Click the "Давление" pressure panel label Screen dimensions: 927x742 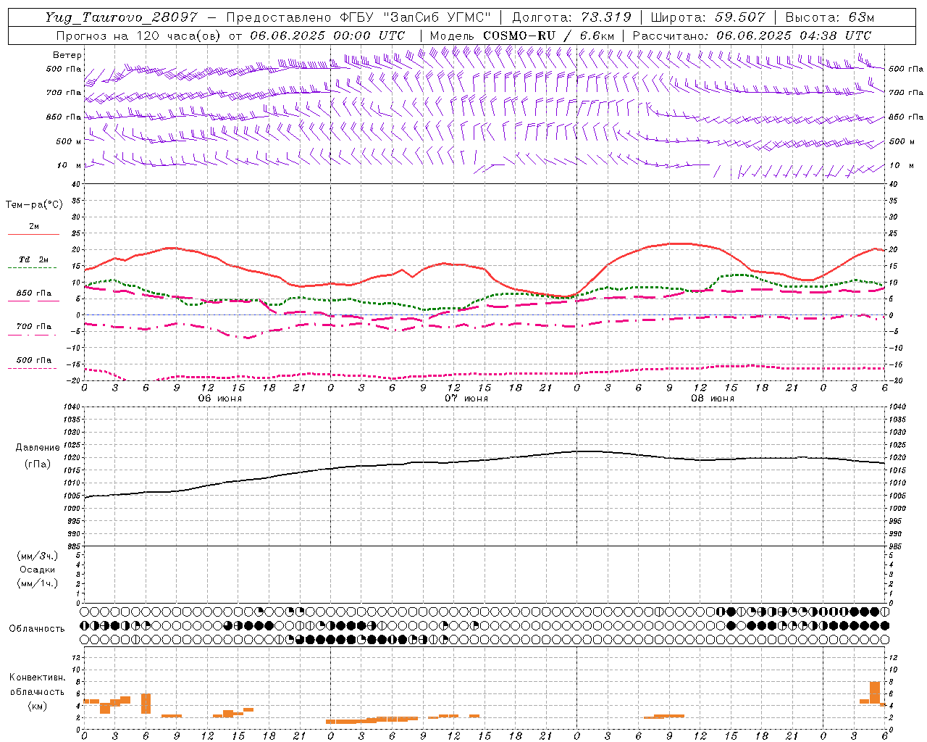click(x=38, y=448)
